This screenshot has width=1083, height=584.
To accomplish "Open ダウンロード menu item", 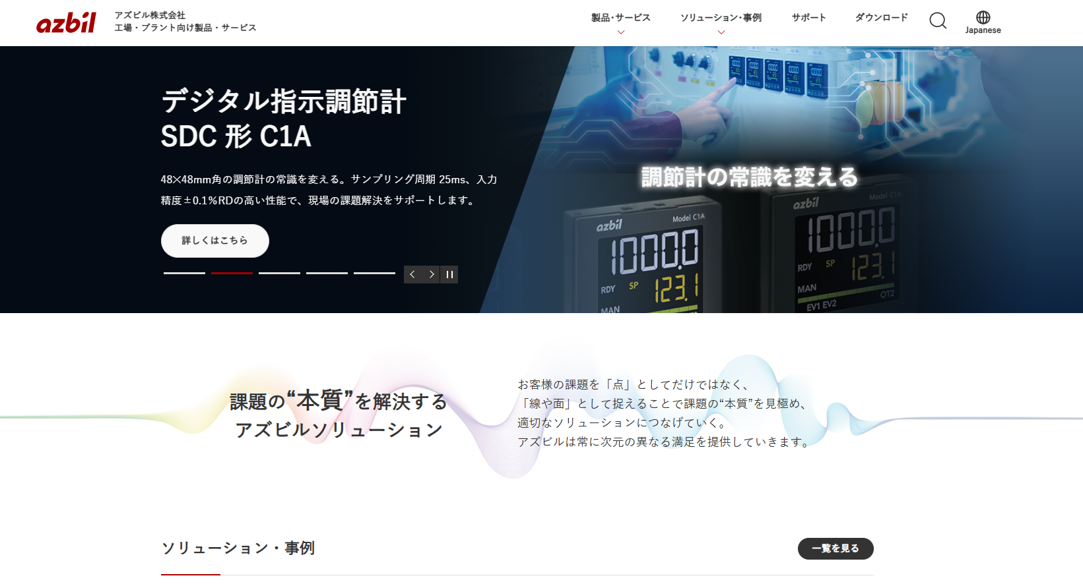I will tap(882, 18).
